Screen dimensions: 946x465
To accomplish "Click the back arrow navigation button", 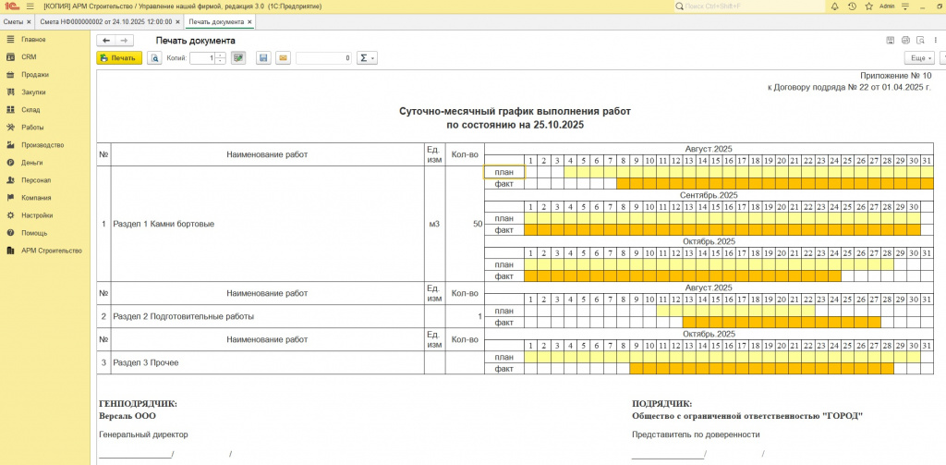I will tap(106, 41).
